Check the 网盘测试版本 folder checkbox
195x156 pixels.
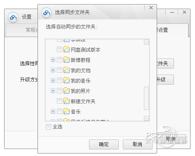[59, 50]
